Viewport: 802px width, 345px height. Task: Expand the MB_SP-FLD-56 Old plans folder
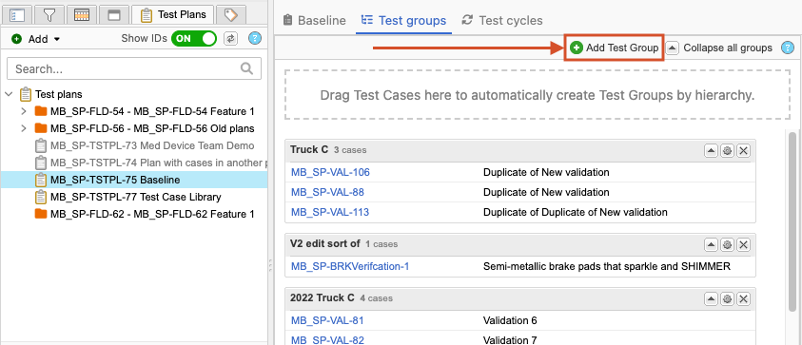point(24,128)
